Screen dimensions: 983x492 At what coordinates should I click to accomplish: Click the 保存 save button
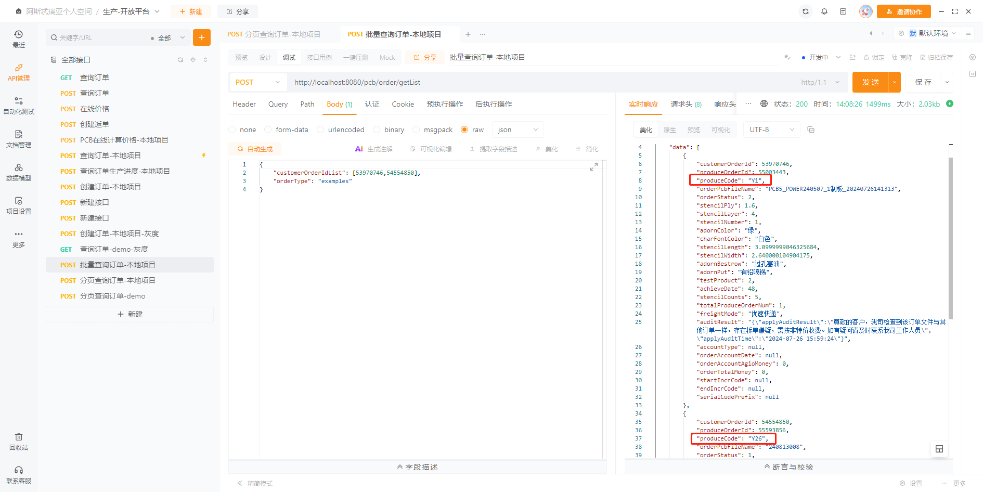click(x=923, y=82)
